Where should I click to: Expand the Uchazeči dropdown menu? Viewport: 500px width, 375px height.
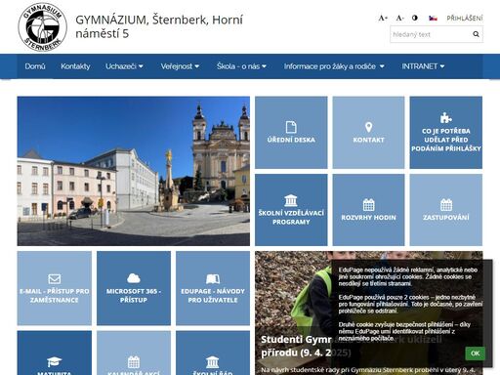coord(124,66)
